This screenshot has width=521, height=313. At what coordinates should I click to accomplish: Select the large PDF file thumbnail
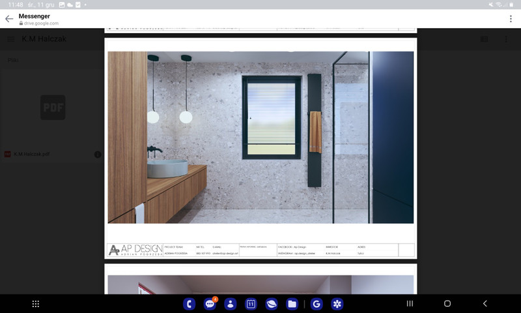52,108
